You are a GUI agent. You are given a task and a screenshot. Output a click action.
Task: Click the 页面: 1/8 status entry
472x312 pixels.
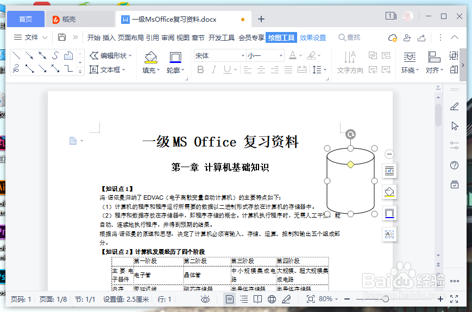tap(53, 300)
